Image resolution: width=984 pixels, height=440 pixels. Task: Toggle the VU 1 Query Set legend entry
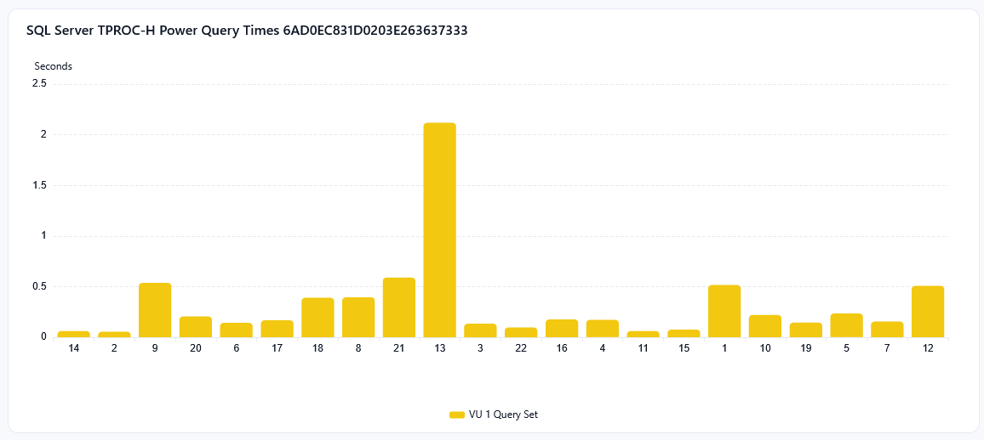pyautogui.click(x=493, y=415)
